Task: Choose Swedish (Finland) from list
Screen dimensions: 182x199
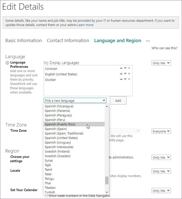Action: 74,151
